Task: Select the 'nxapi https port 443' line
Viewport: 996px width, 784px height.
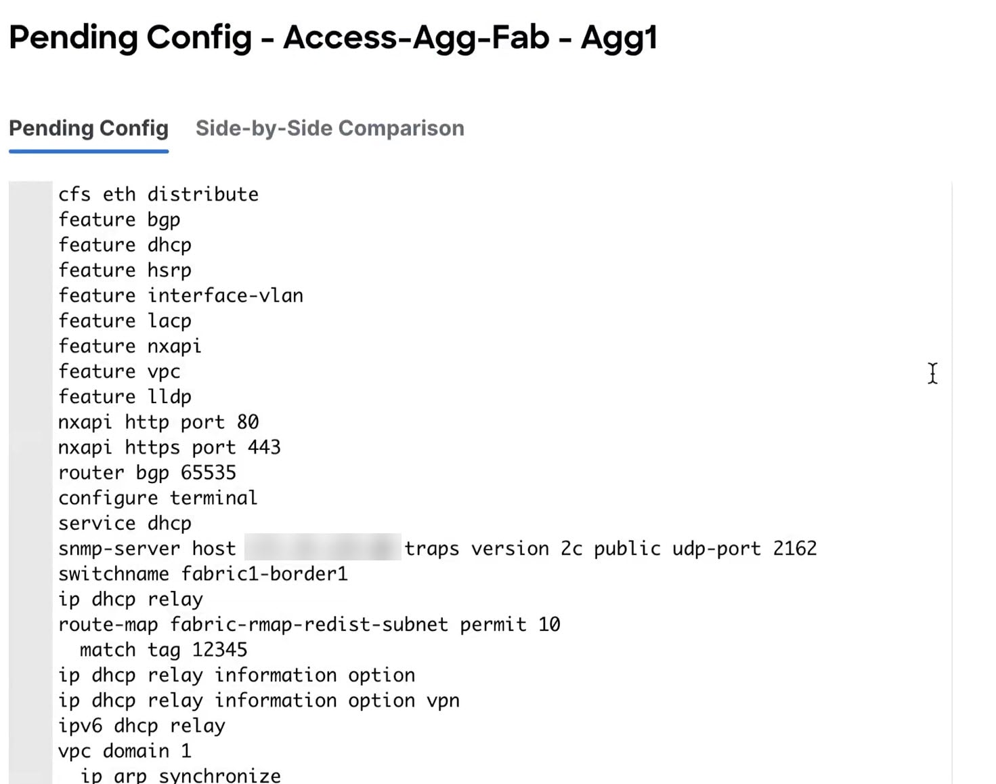Action: tap(169, 447)
